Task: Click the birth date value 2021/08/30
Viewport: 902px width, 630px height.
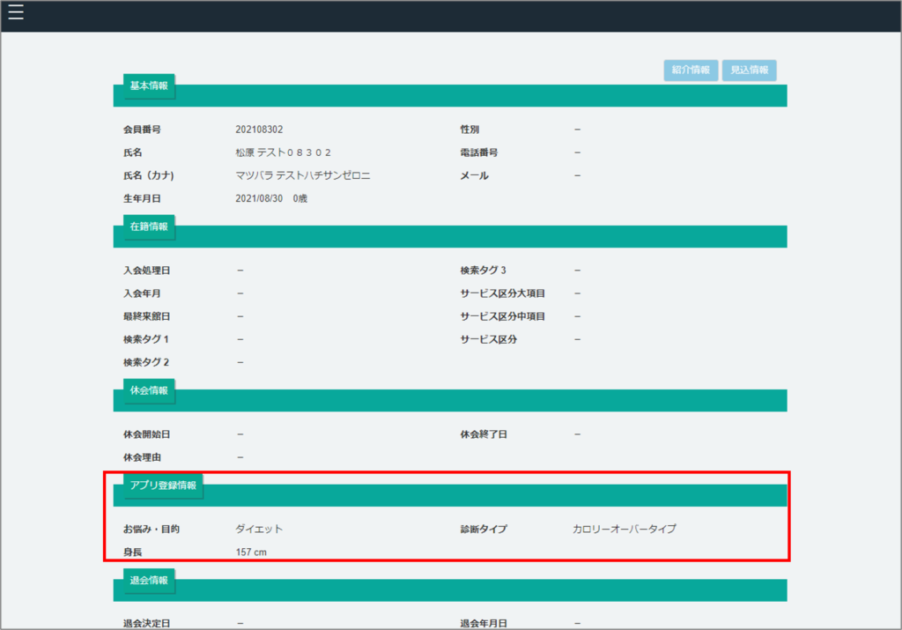Action: (x=260, y=198)
